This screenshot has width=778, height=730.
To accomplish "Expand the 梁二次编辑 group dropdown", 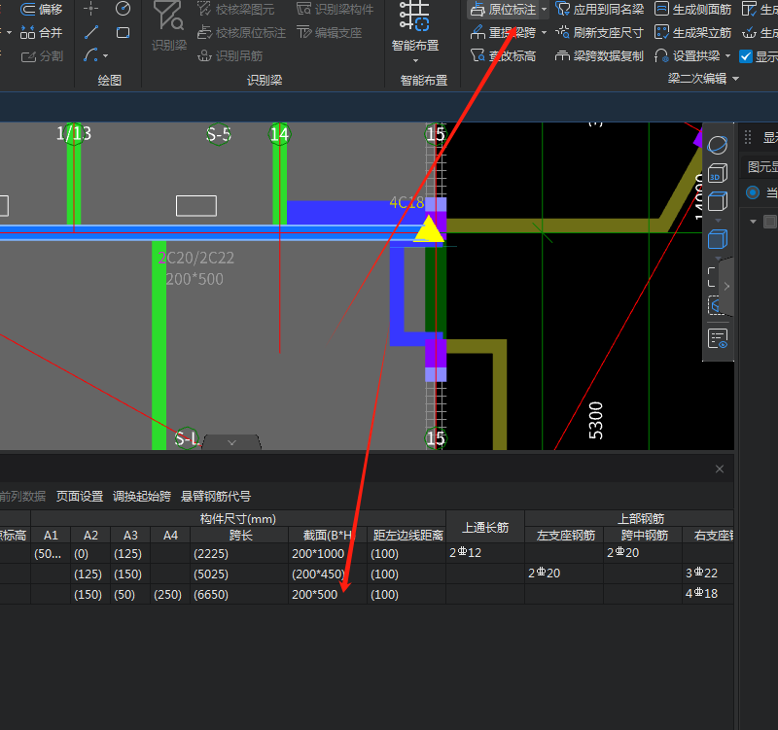I will click(x=736, y=79).
